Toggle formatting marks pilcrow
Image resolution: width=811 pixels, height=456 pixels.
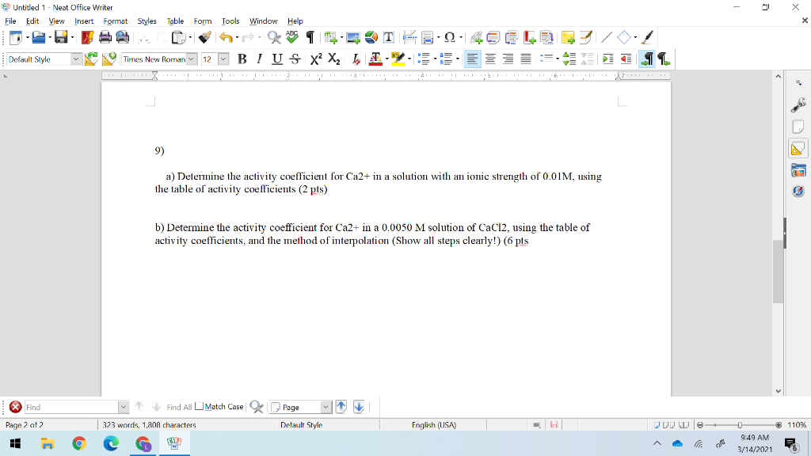click(310, 37)
